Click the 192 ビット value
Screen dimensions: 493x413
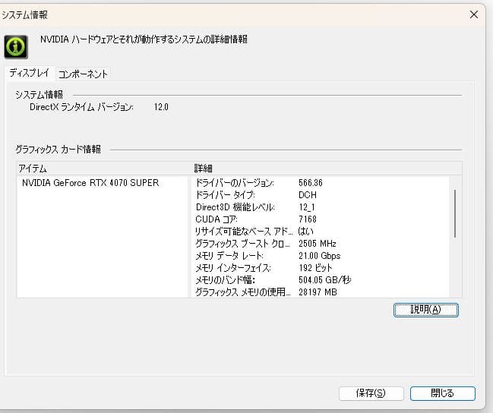click(x=315, y=268)
